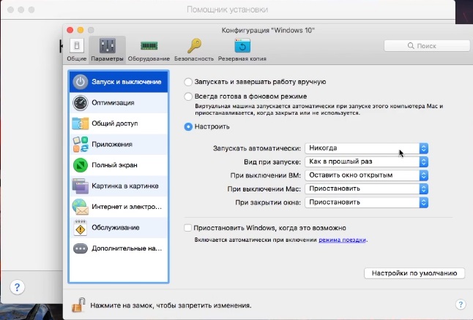Click the lock icon to prevent changes
The image size is (473, 320).
click(77, 304)
